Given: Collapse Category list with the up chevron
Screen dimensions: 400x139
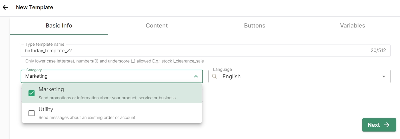Looking at the screenshot, I should [196, 77].
